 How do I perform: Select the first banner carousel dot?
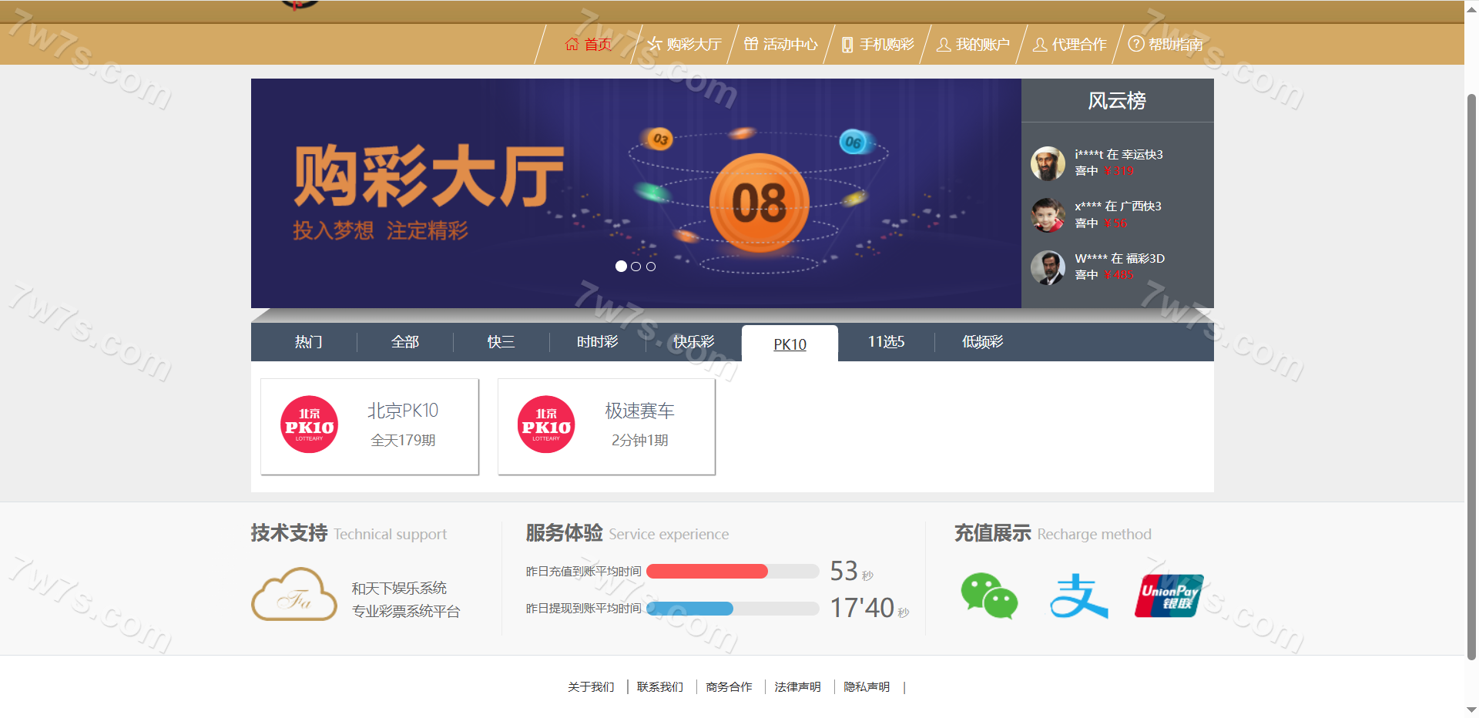pyautogui.click(x=621, y=267)
